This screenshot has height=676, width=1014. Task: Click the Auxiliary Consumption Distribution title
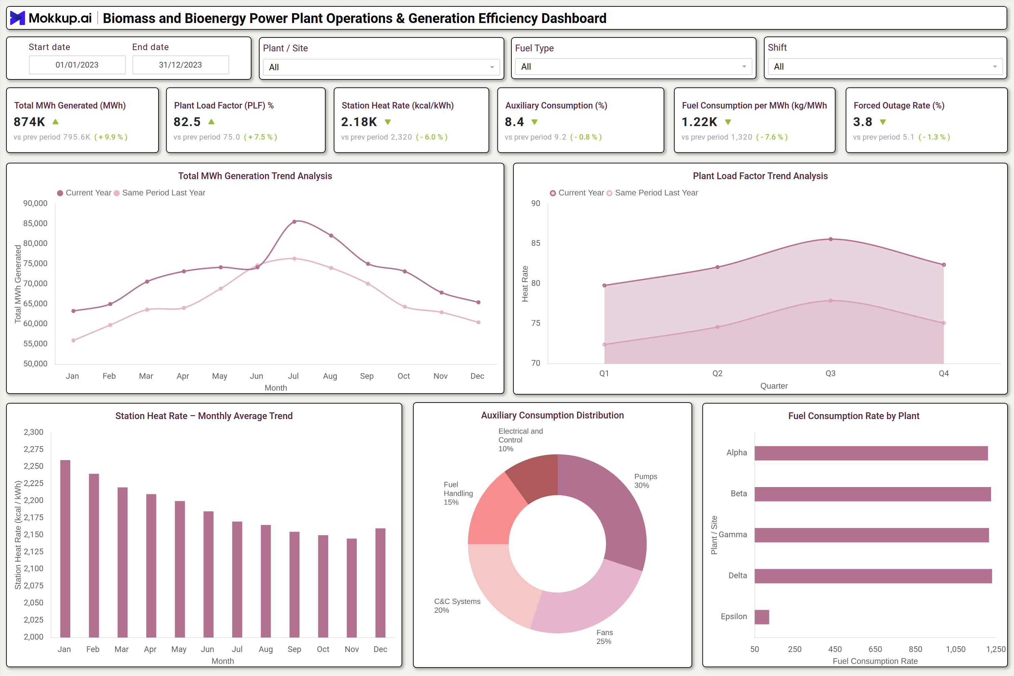click(x=552, y=415)
